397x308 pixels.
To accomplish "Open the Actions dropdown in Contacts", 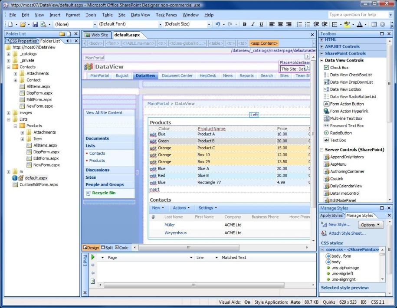I will point(181,208).
